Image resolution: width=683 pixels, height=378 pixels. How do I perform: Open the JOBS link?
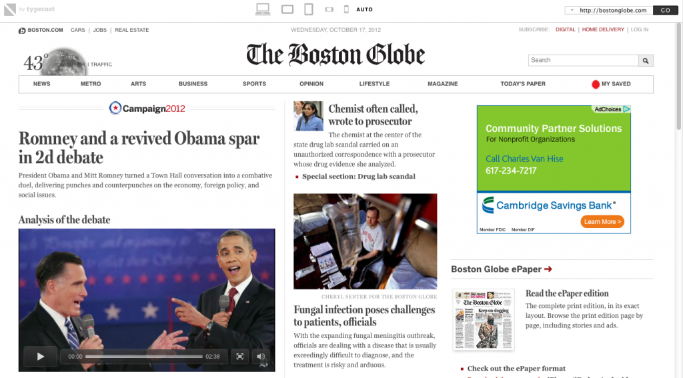(x=100, y=30)
